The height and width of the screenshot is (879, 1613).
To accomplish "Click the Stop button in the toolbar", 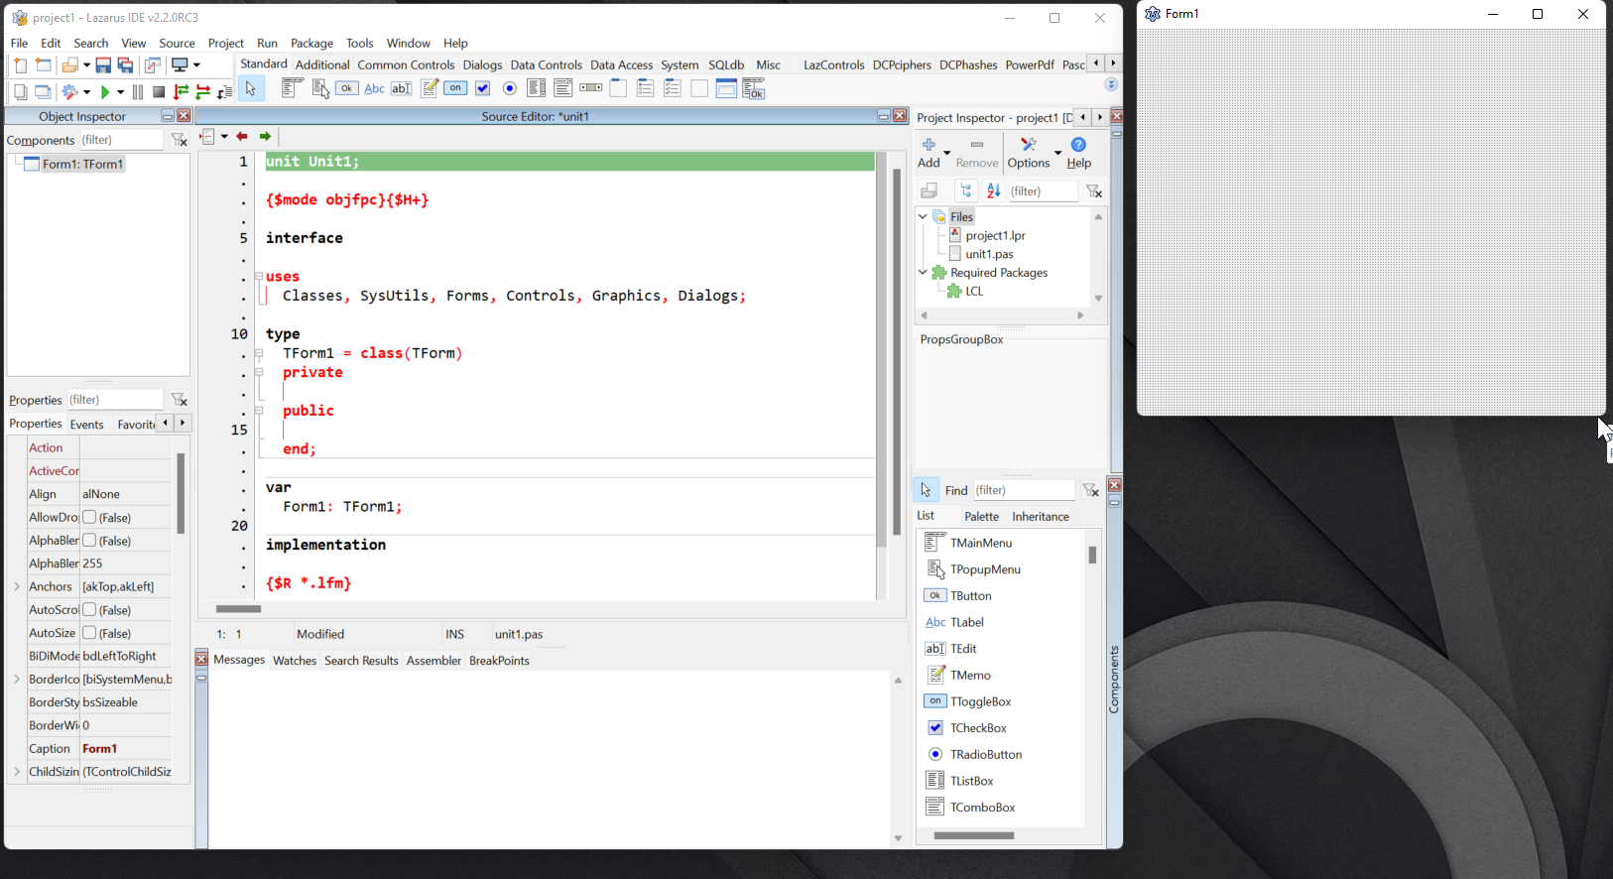I will (x=159, y=92).
